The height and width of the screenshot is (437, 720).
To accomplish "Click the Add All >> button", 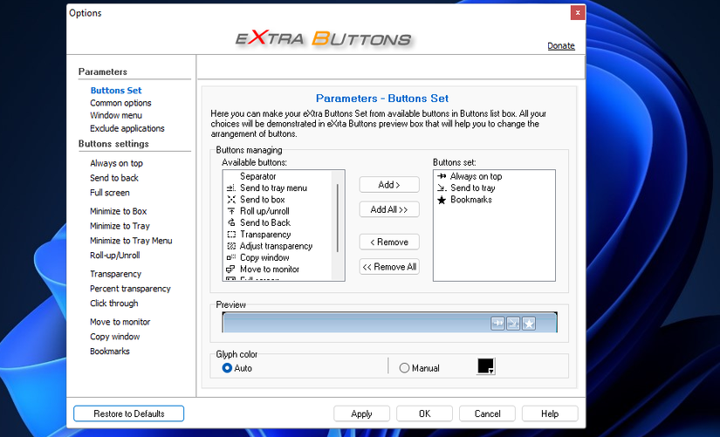I will (389, 209).
